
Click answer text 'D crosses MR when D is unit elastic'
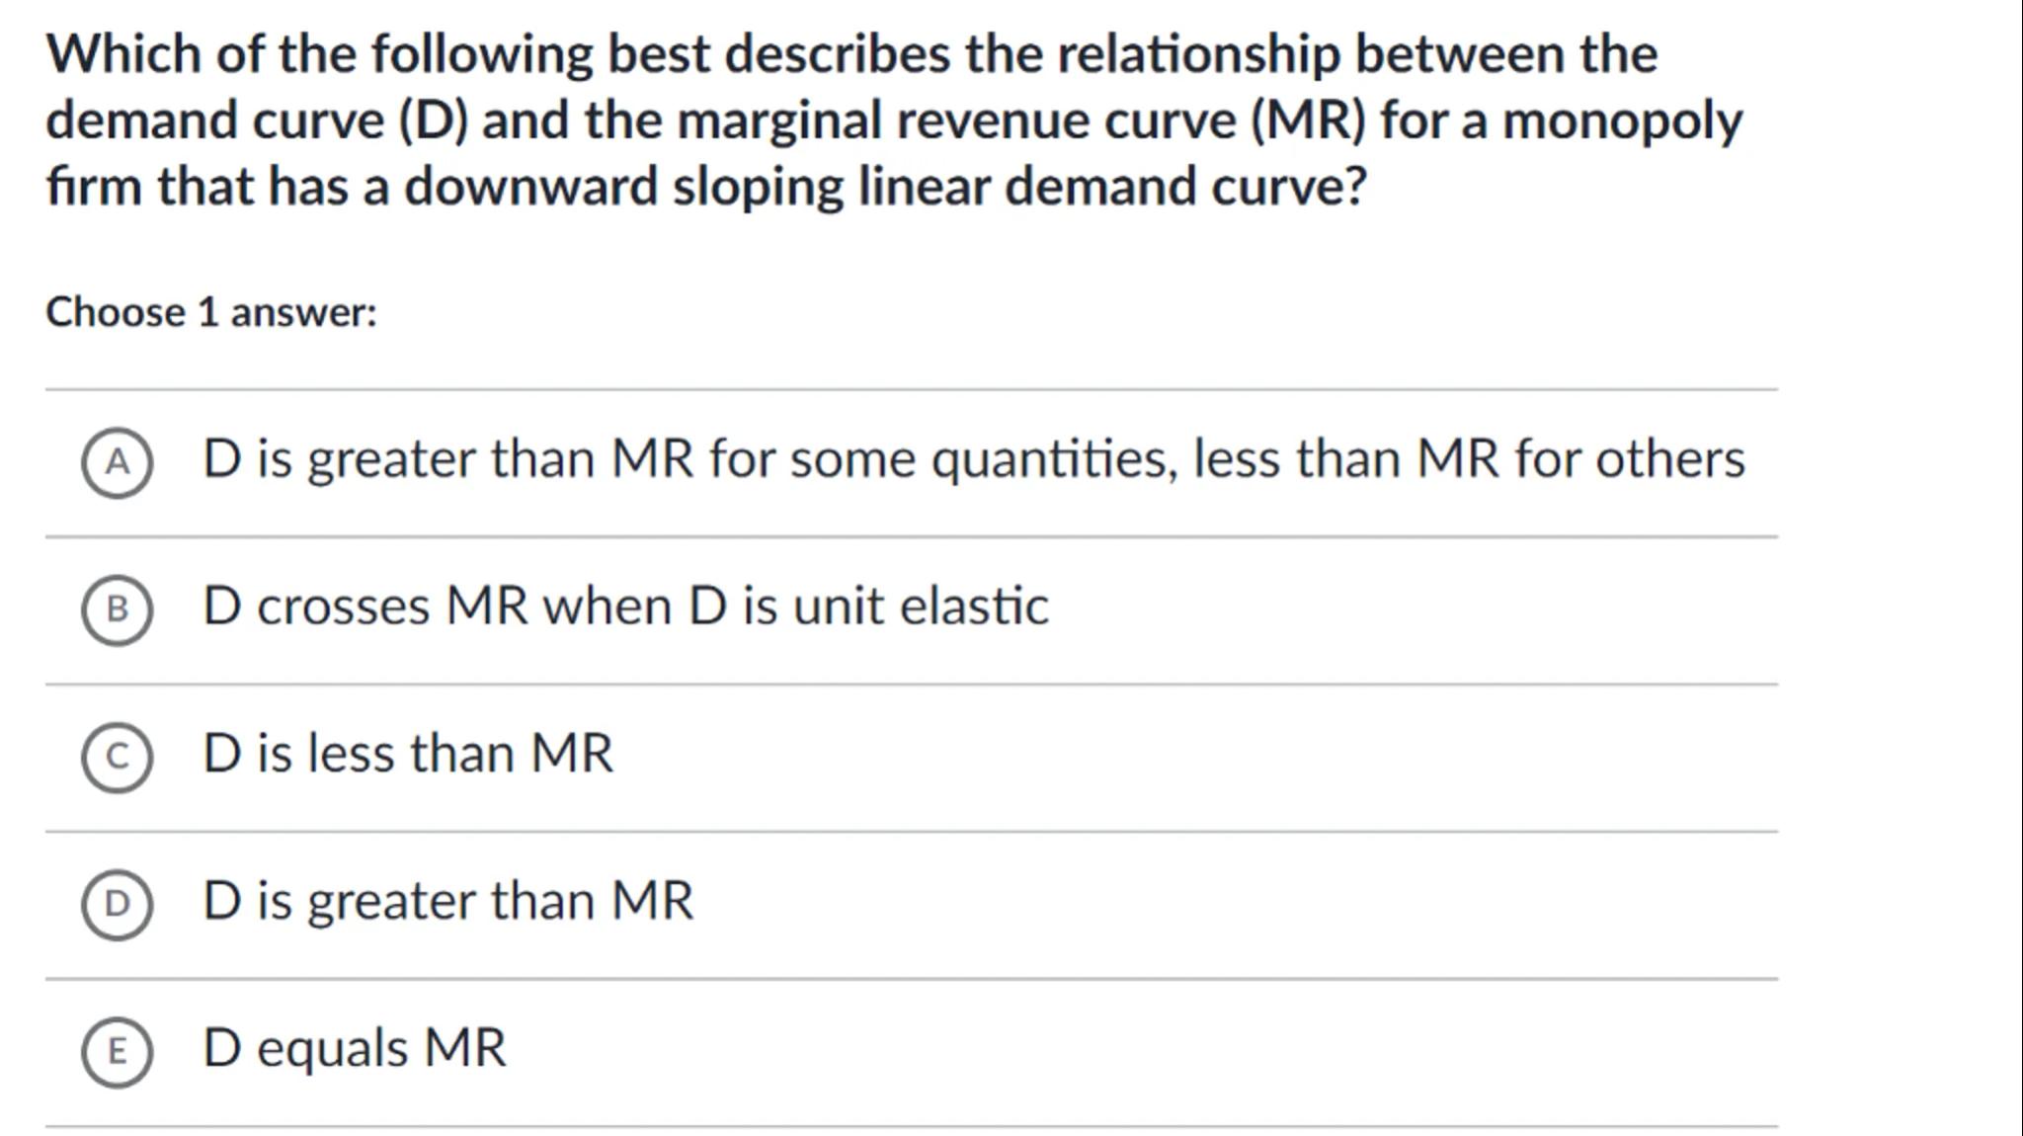point(624,606)
